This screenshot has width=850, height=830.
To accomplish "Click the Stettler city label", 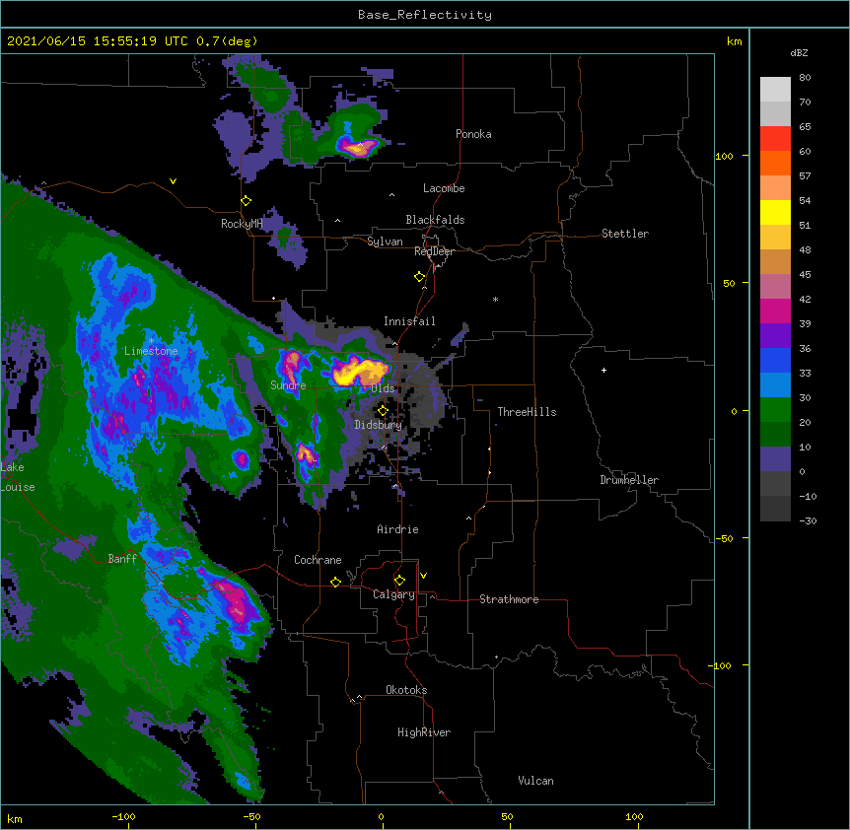I will pos(625,234).
